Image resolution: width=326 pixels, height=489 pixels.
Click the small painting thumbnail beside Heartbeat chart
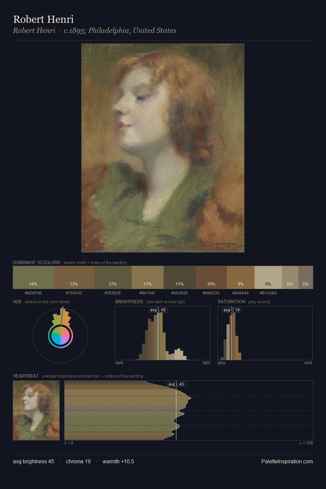pyautogui.click(x=36, y=410)
